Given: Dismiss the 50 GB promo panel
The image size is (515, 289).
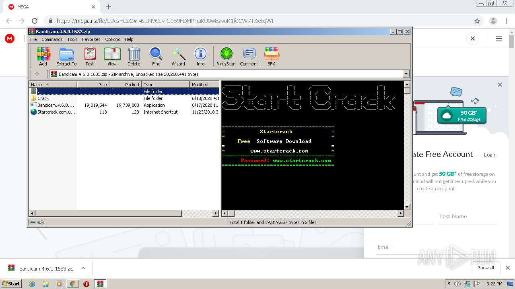Looking at the screenshot, I should point(500,85).
